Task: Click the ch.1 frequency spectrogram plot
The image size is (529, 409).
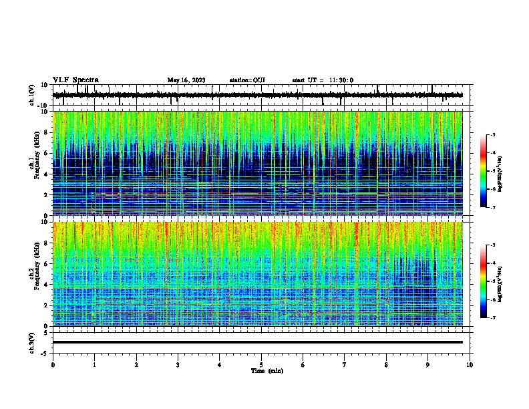Action: tap(258, 163)
